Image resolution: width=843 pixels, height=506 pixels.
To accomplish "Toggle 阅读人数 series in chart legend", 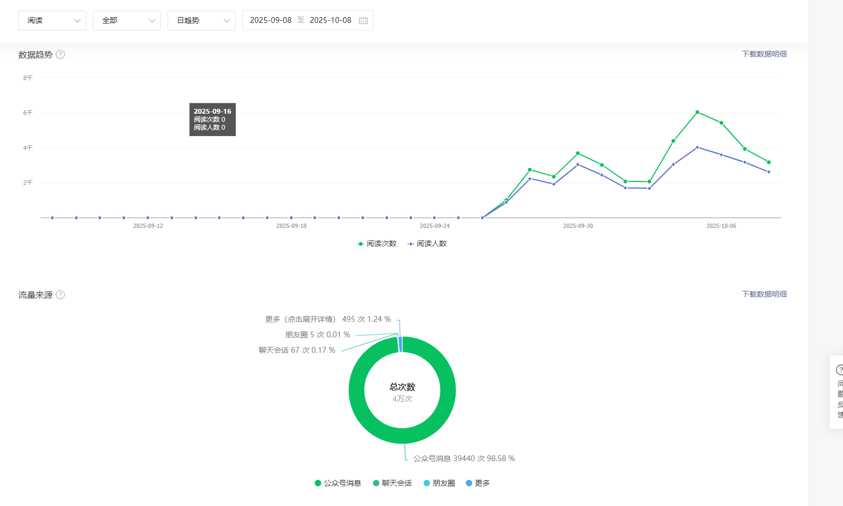I will point(427,243).
